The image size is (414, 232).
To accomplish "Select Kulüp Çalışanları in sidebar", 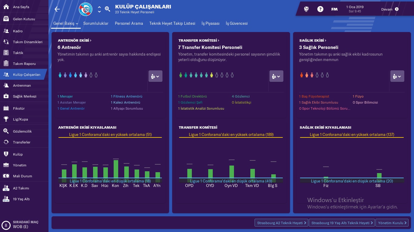I will click(24, 74).
